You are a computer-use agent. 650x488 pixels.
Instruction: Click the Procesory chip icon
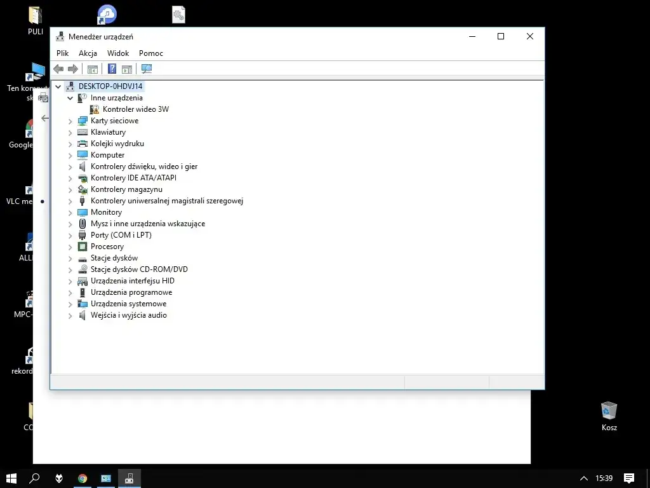pos(83,247)
